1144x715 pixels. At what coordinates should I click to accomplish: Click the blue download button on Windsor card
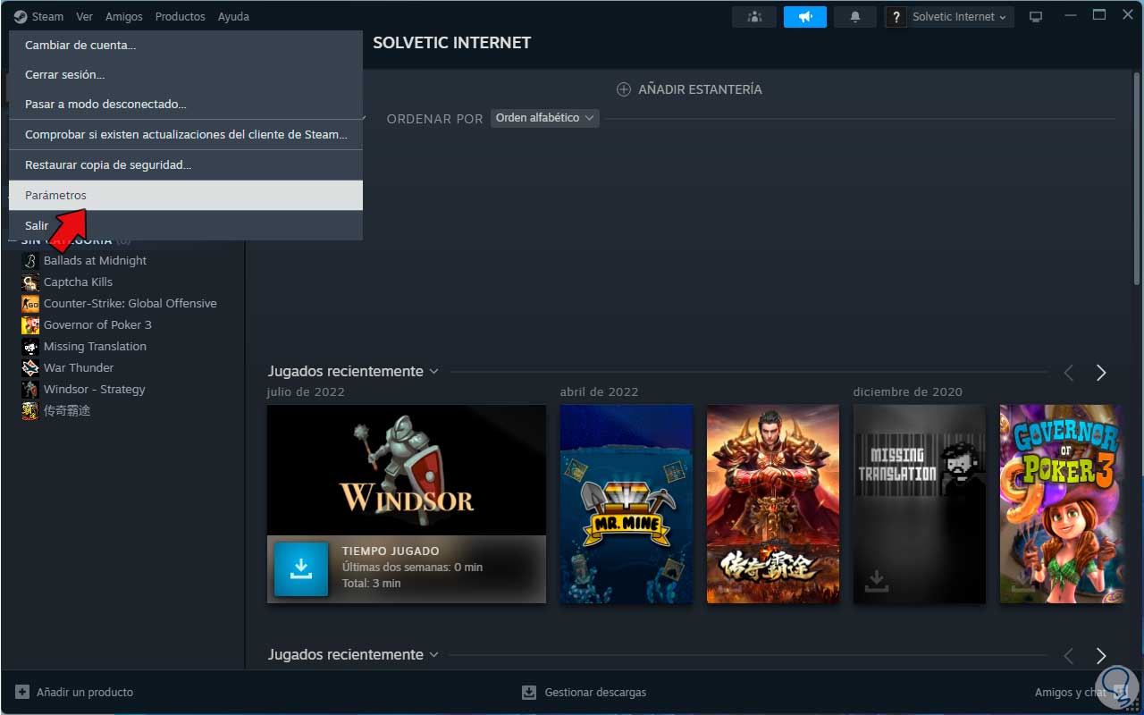click(301, 568)
